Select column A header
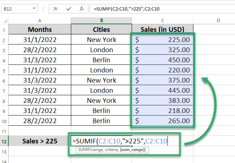Image resolution: width=235 pixels, height=163 pixels. tap(40, 20)
